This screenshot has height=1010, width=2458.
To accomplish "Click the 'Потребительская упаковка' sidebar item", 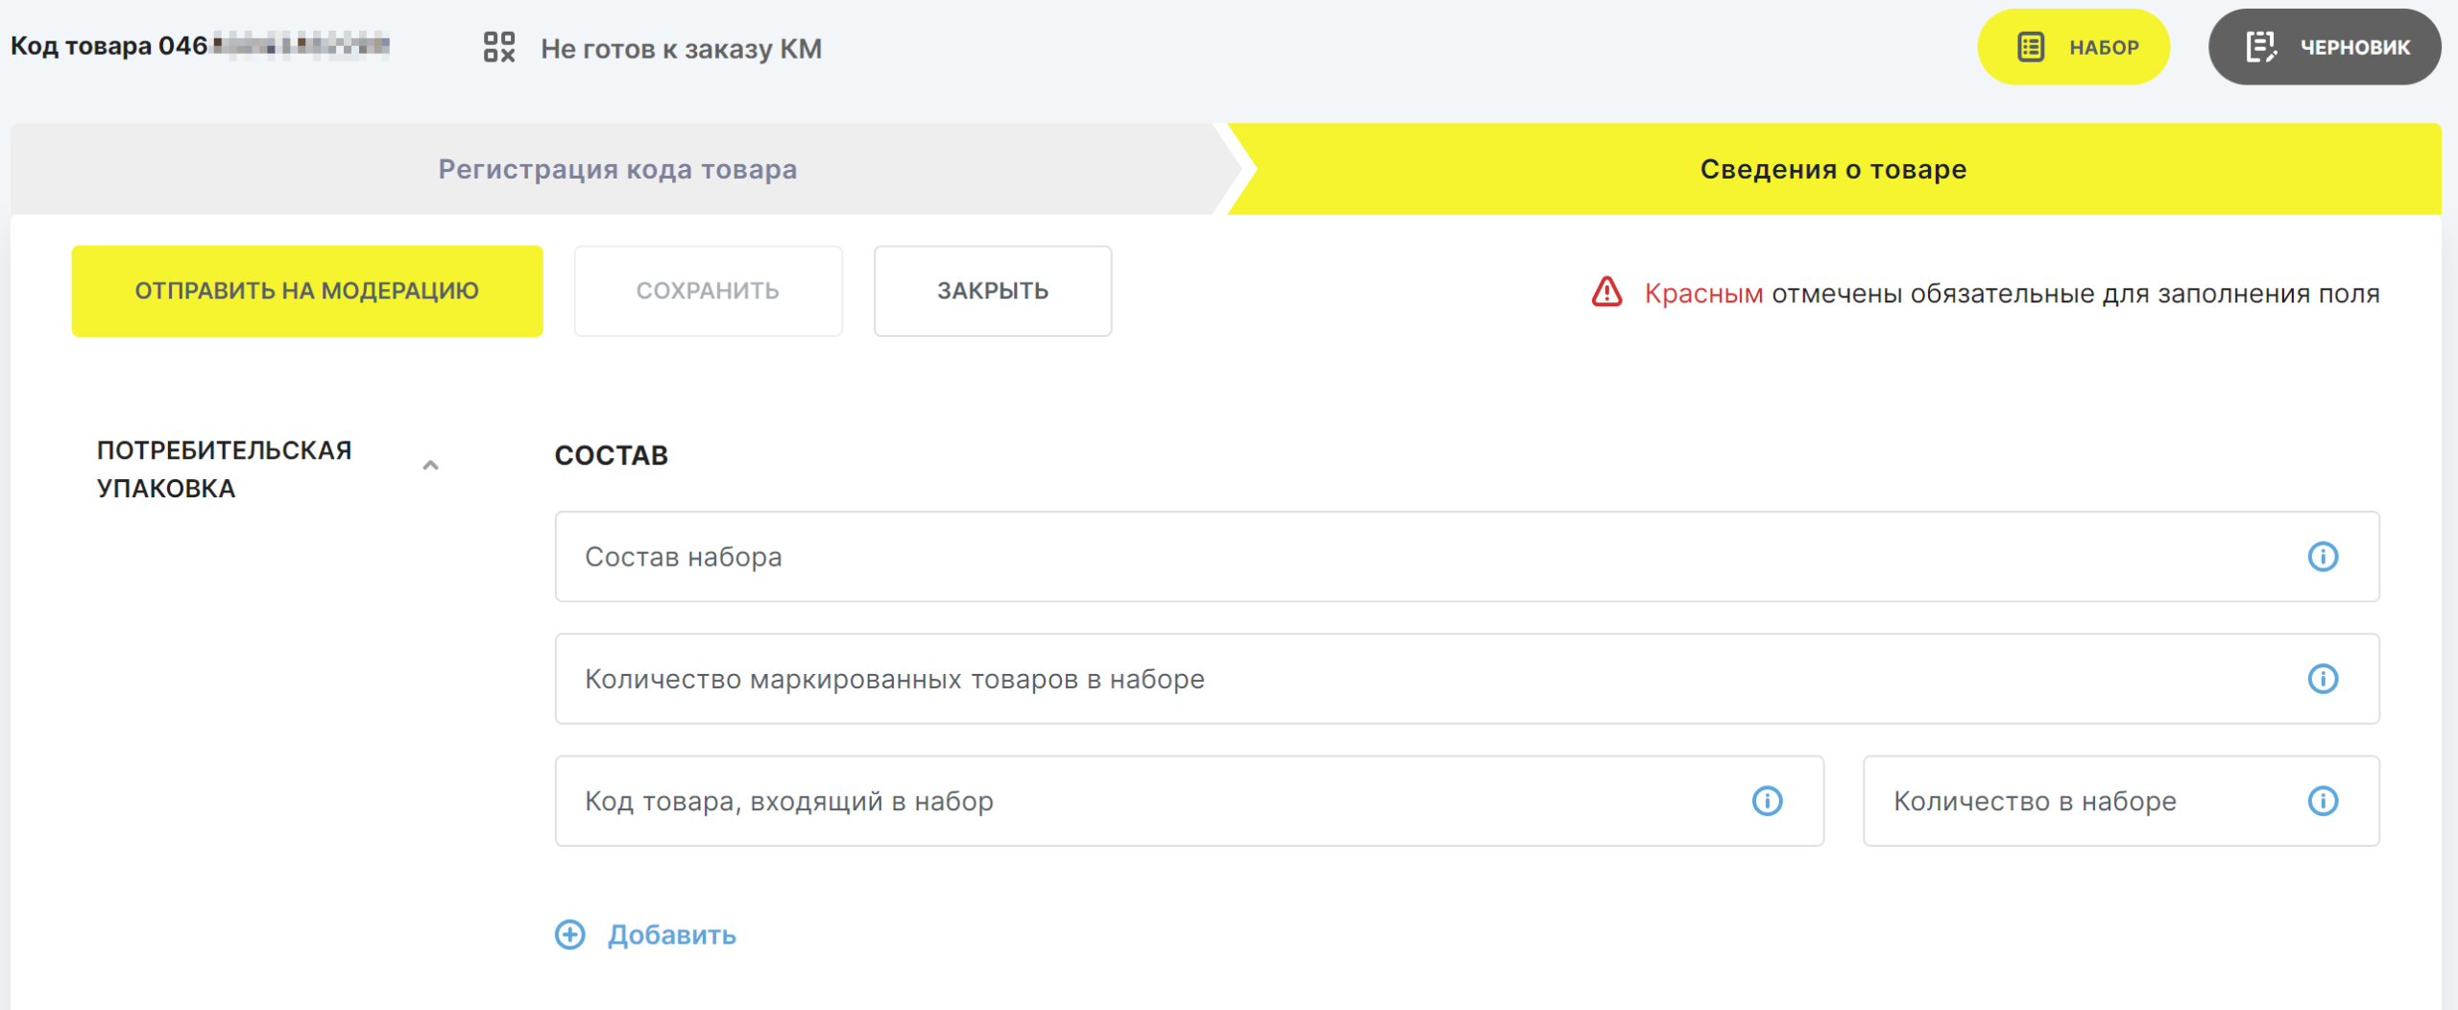I will [x=225, y=469].
